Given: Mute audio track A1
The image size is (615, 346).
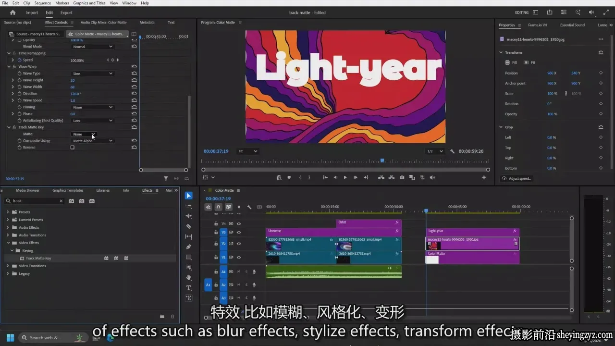Looking at the screenshot, I should click(239, 272).
